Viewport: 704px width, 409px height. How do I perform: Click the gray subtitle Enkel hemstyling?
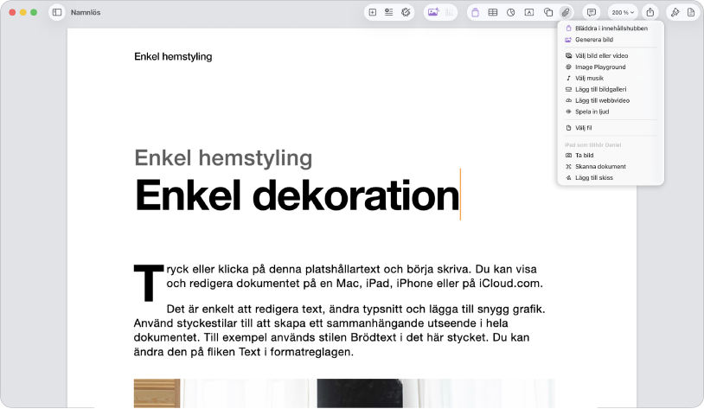tap(223, 158)
